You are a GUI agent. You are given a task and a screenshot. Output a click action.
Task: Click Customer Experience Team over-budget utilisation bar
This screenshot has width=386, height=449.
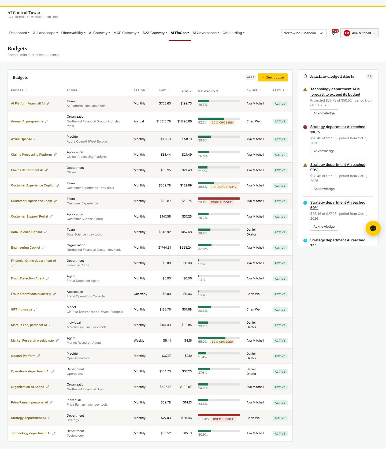[x=219, y=199]
